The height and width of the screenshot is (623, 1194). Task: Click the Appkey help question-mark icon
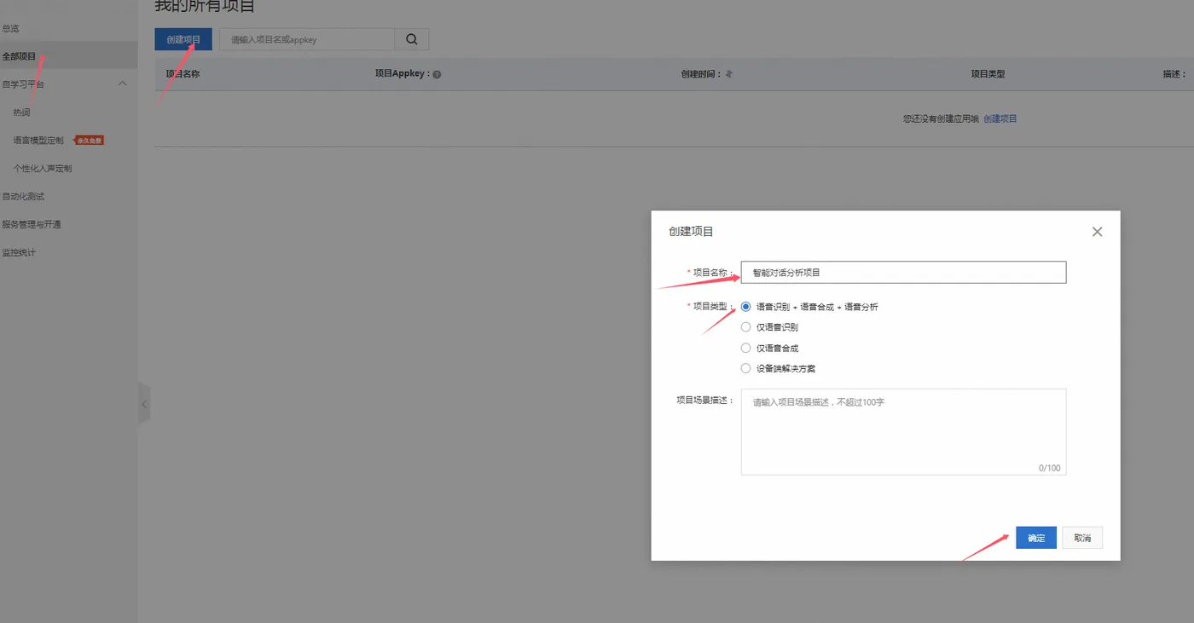click(x=437, y=74)
